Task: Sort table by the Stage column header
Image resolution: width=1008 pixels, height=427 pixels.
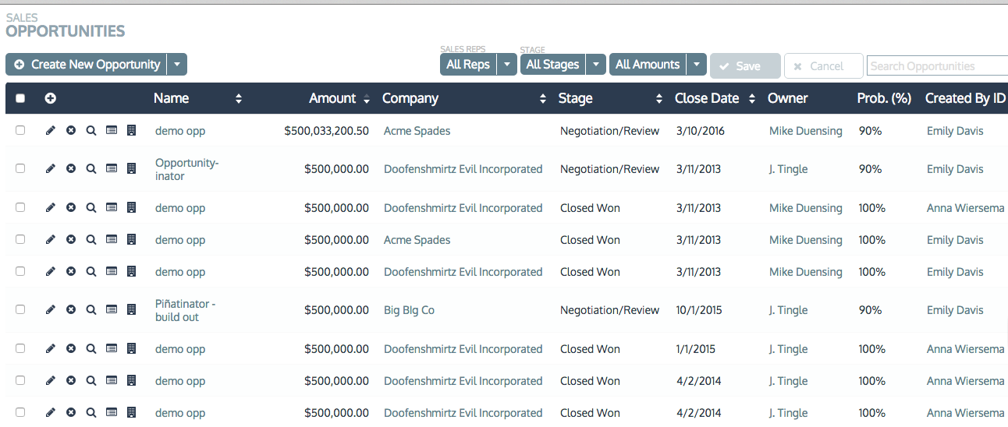Action: (x=575, y=99)
